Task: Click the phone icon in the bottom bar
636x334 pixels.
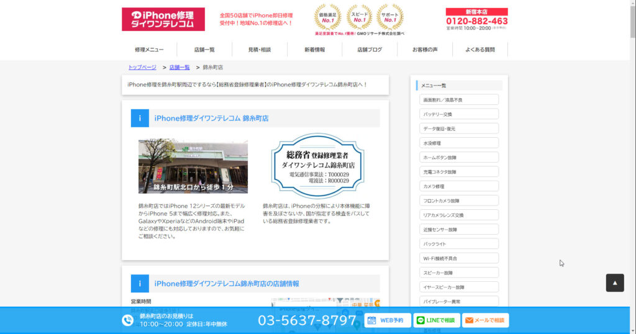Action: pos(128,320)
